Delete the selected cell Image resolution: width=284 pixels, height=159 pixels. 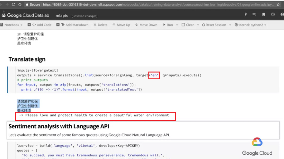point(100,25)
